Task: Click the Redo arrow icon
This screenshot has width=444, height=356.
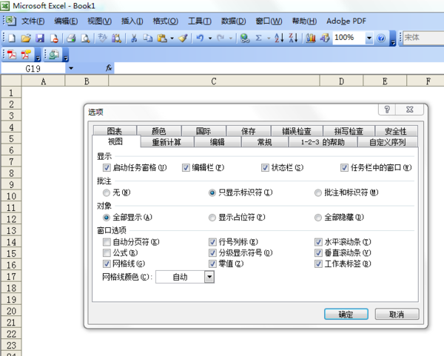Action: 221,38
